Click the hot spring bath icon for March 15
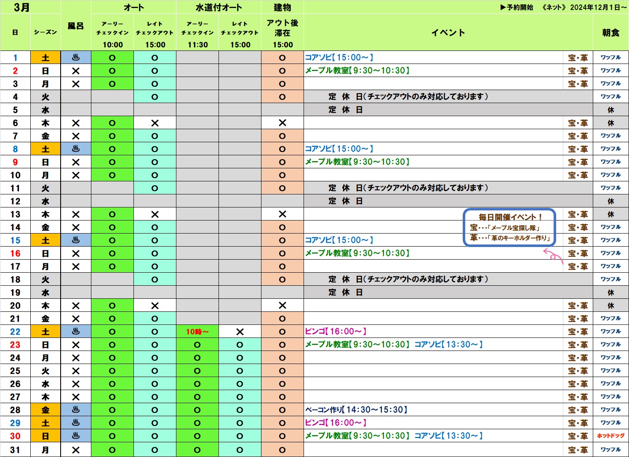This screenshot has height=457, width=629. coord(76,240)
